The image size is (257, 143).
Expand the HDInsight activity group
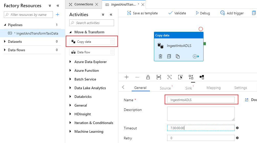(x=70, y=114)
